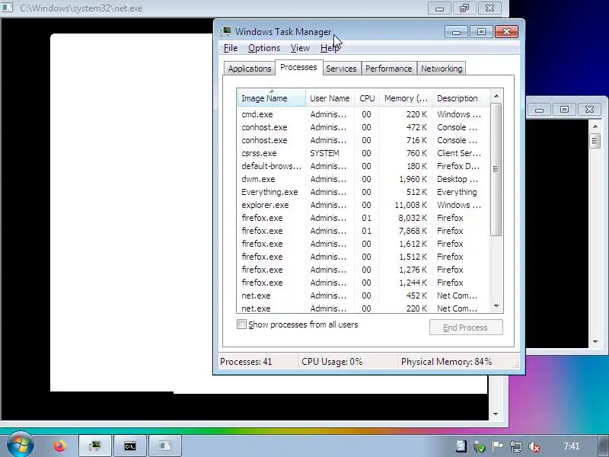Viewport: 609px width, 457px height.
Task: Click the net.exe console title icon
Action: 7,8
